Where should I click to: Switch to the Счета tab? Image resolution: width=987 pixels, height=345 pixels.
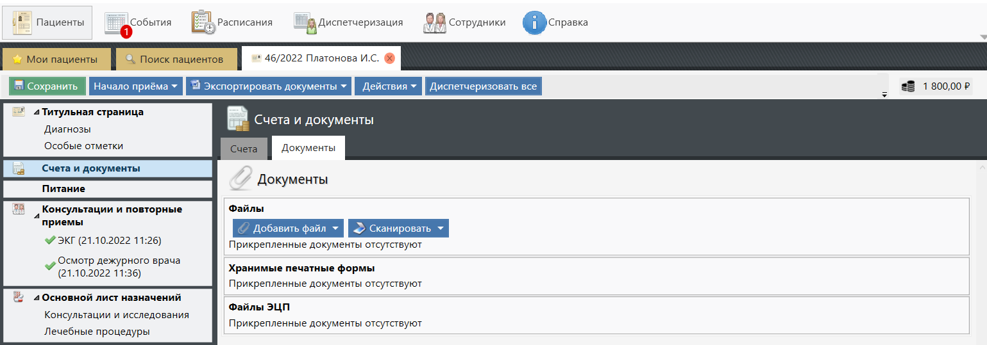pos(244,148)
